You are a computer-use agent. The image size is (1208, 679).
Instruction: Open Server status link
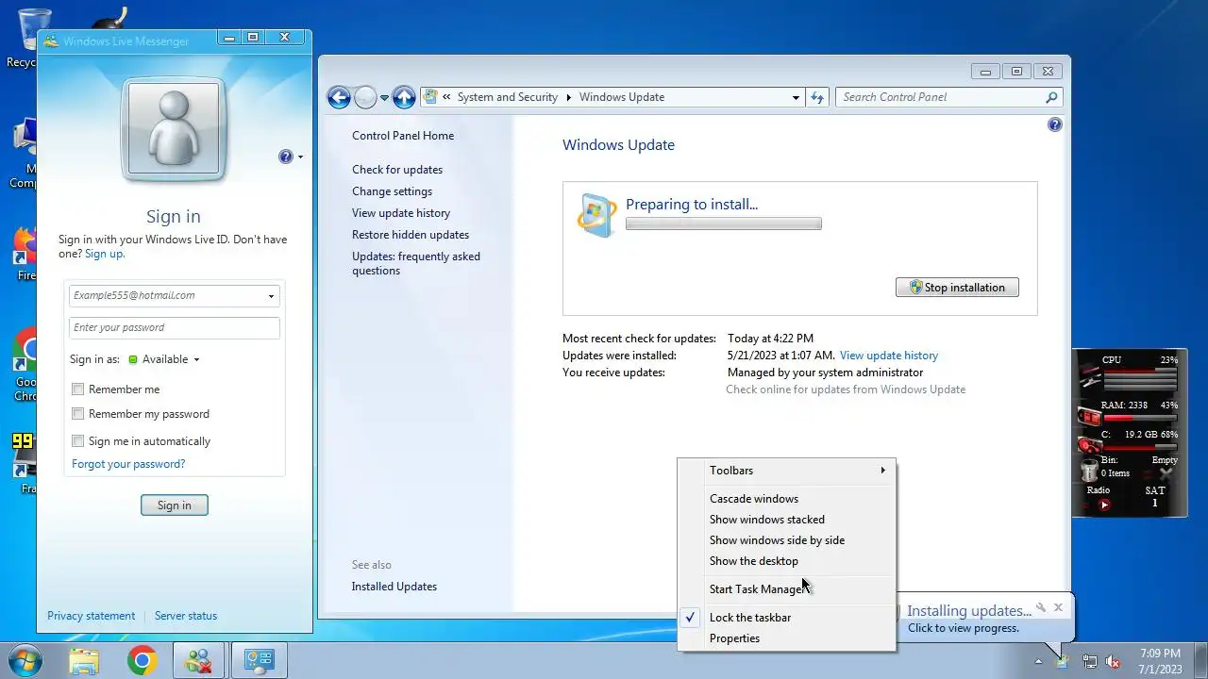coord(186,616)
